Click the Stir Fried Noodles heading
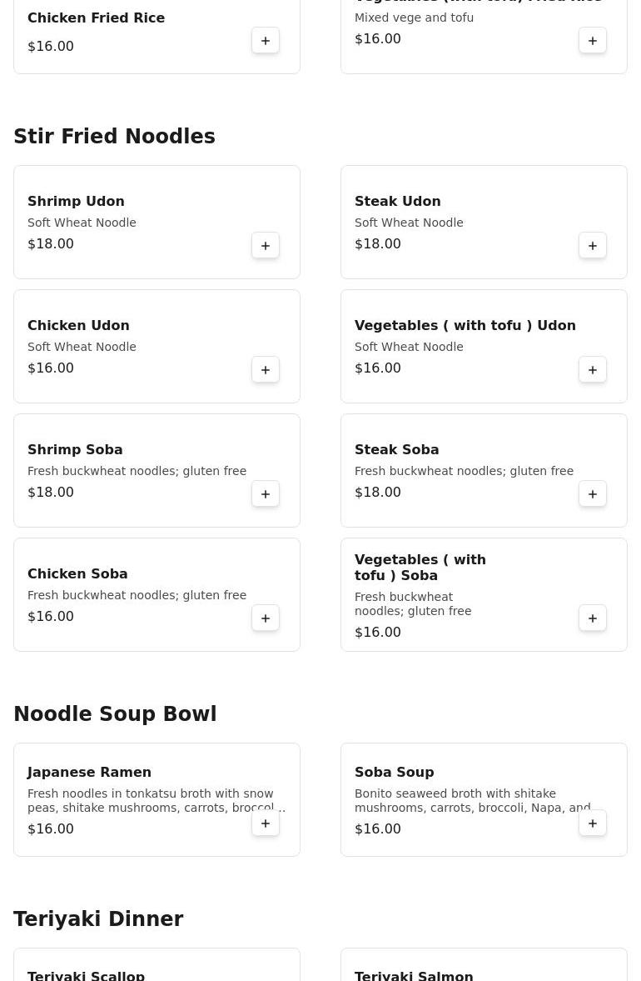641x981 pixels. click(x=114, y=136)
